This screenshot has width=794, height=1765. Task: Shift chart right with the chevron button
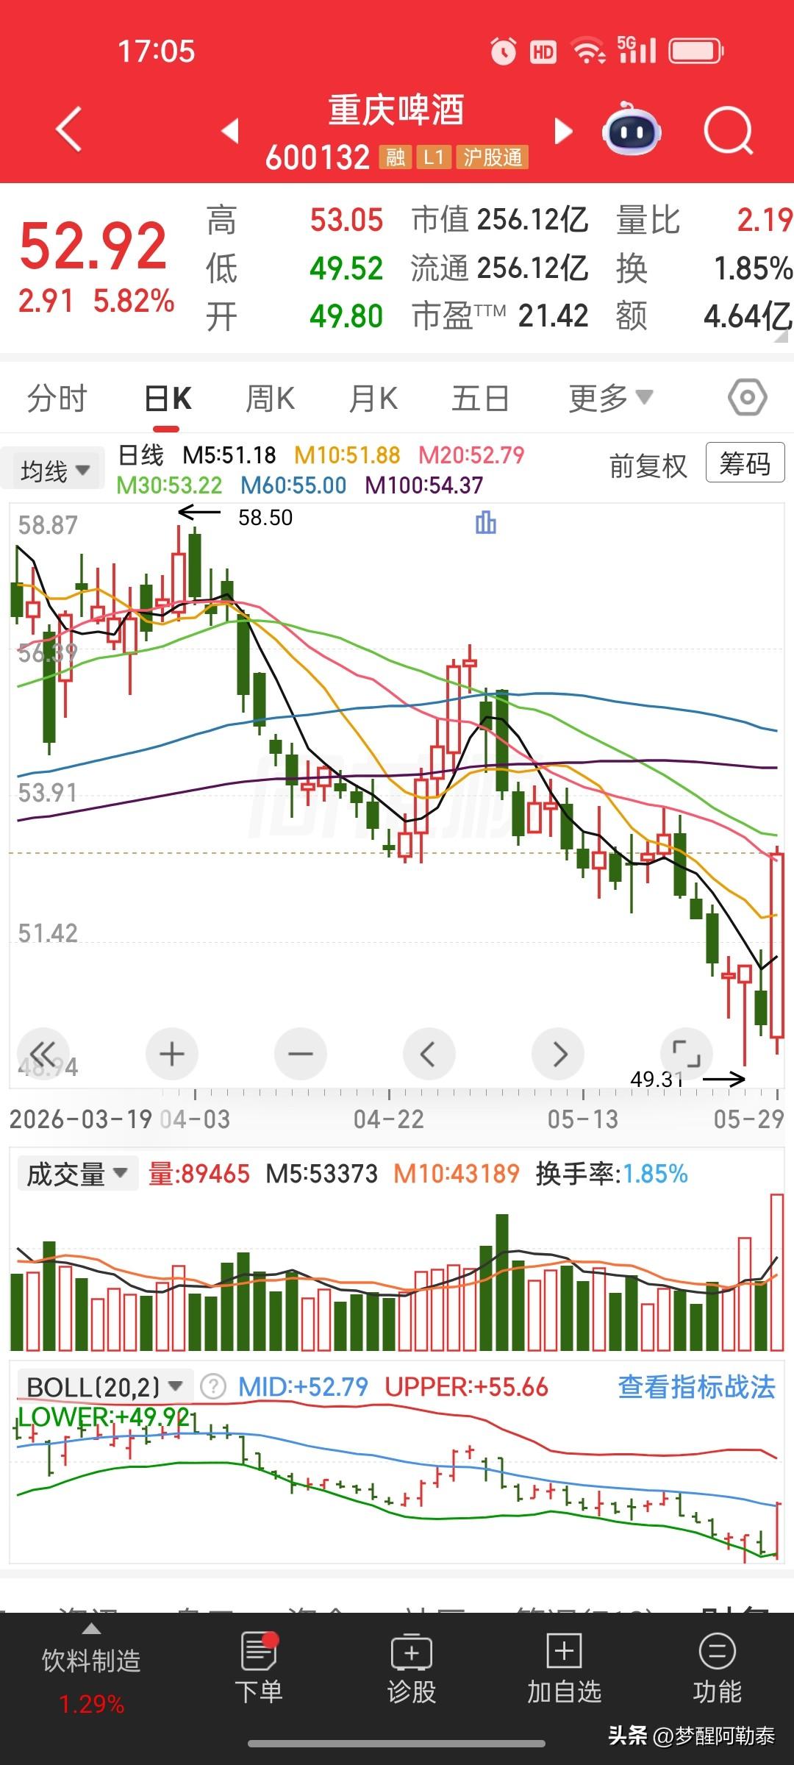(x=558, y=1054)
